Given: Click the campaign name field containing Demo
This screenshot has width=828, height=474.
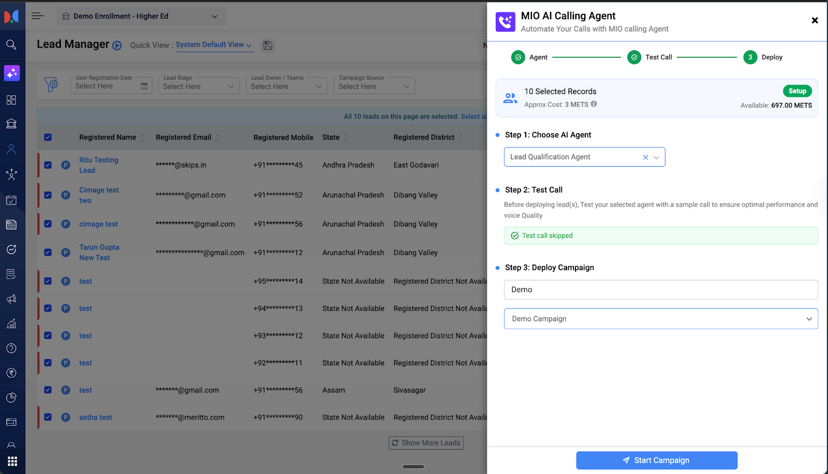Looking at the screenshot, I should click(x=660, y=290).
